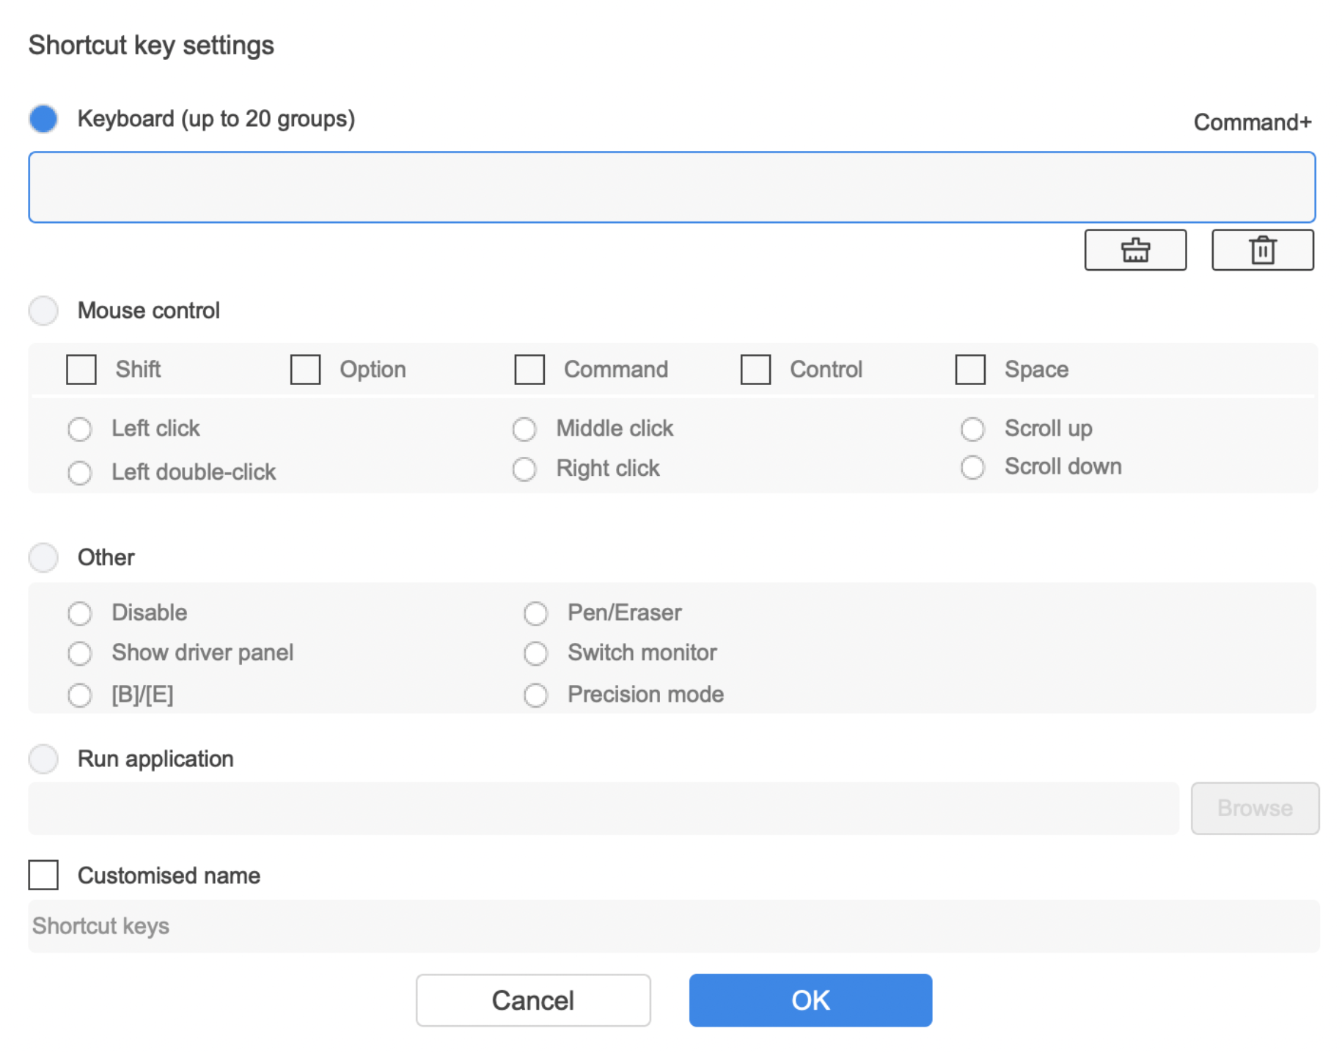Screen dimensions: 1342x1053
Task: Click the trash can delete icon
Action: pyautogui.click(x=1261, y=250)
